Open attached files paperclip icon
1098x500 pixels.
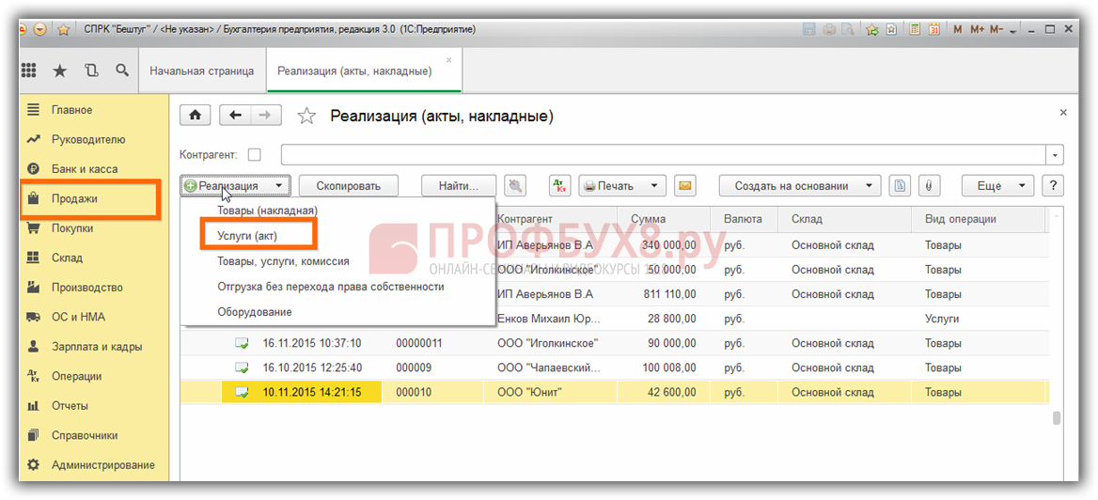click(927, 185)
